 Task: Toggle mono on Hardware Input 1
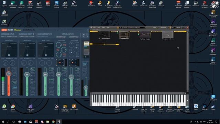[14, 87]
